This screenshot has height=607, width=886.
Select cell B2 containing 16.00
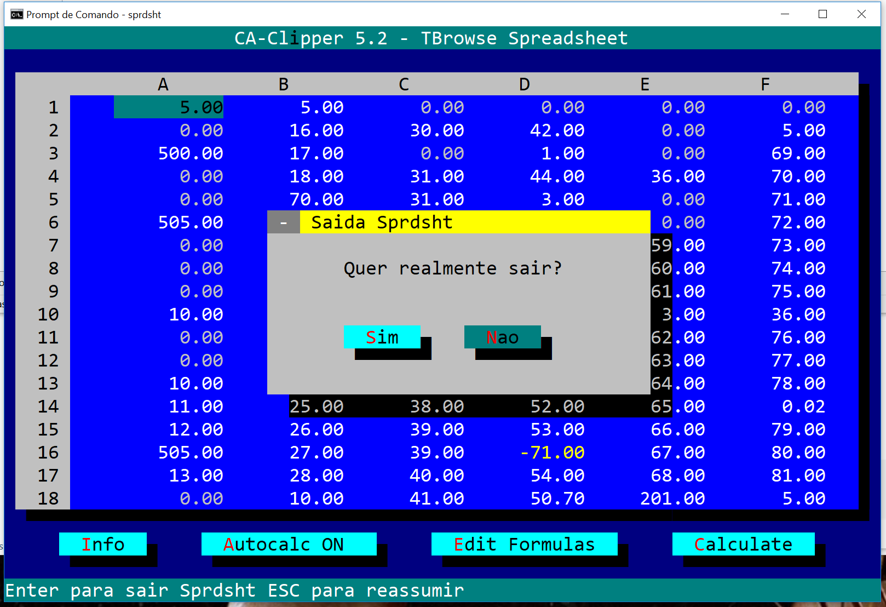click(x=317, y=130)
